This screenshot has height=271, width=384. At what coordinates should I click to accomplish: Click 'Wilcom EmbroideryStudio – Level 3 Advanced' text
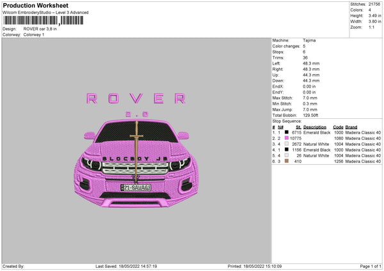click(45, 13)
